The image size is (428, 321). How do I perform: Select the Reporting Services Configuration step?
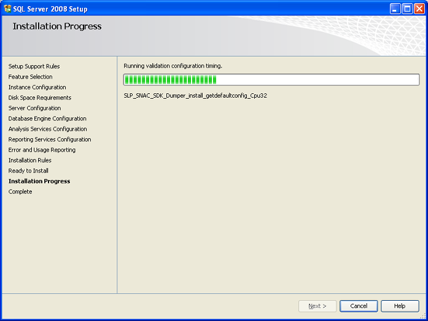[x=50, y=139]
